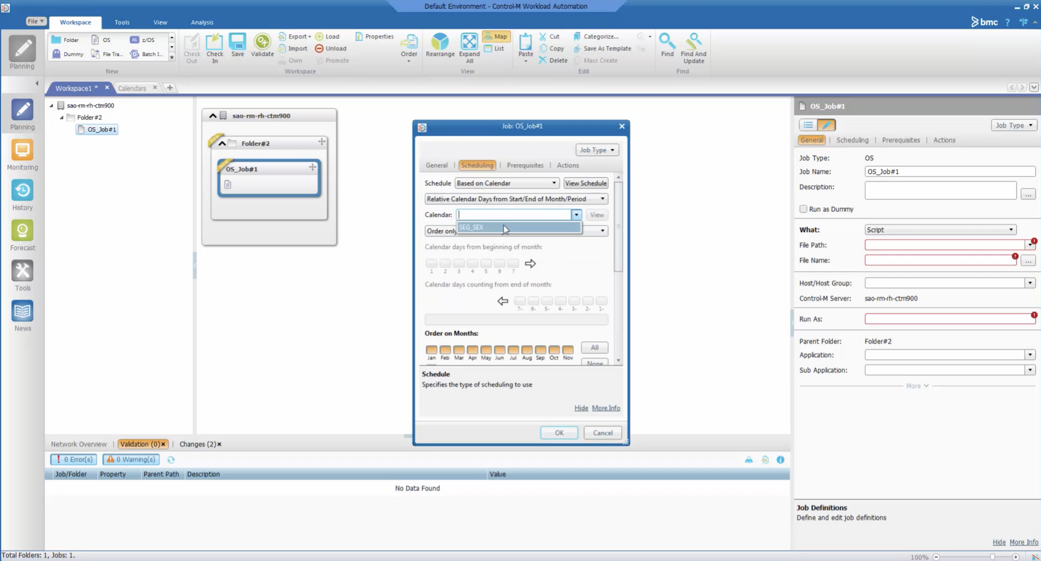Open the Application dropdown
1041x561 pixels.
pyautogui.click(x=1030, y=355)
